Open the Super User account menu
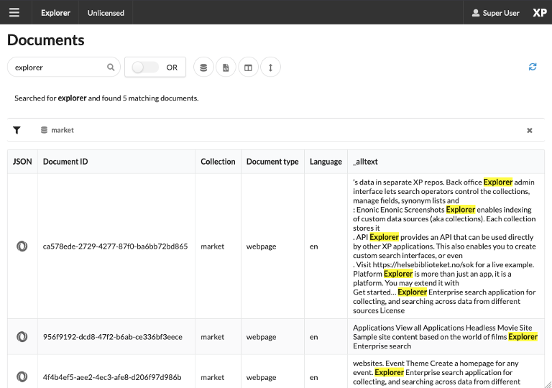 496,13
